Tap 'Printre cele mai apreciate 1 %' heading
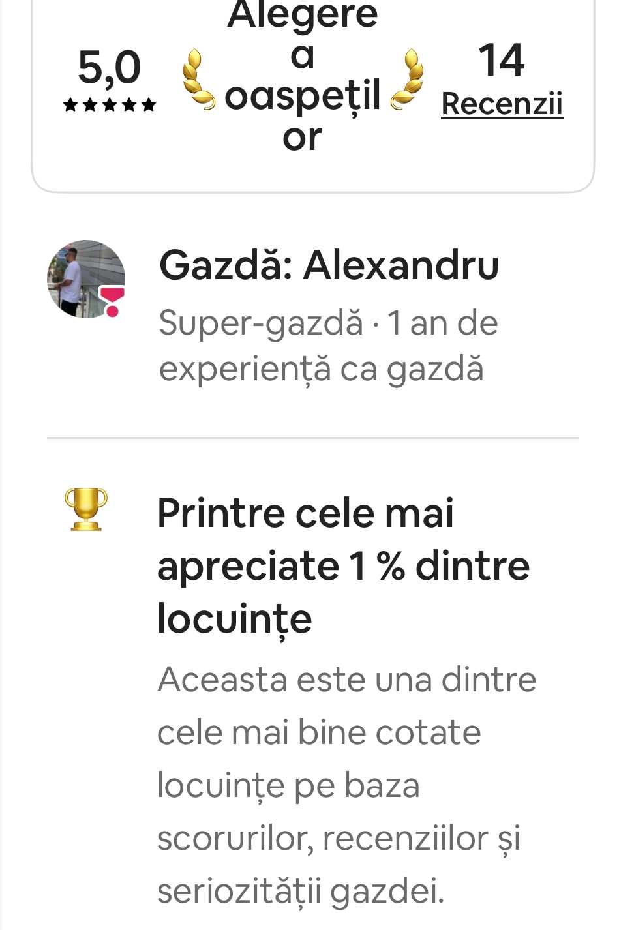The image size is (619, 930). 343,565
